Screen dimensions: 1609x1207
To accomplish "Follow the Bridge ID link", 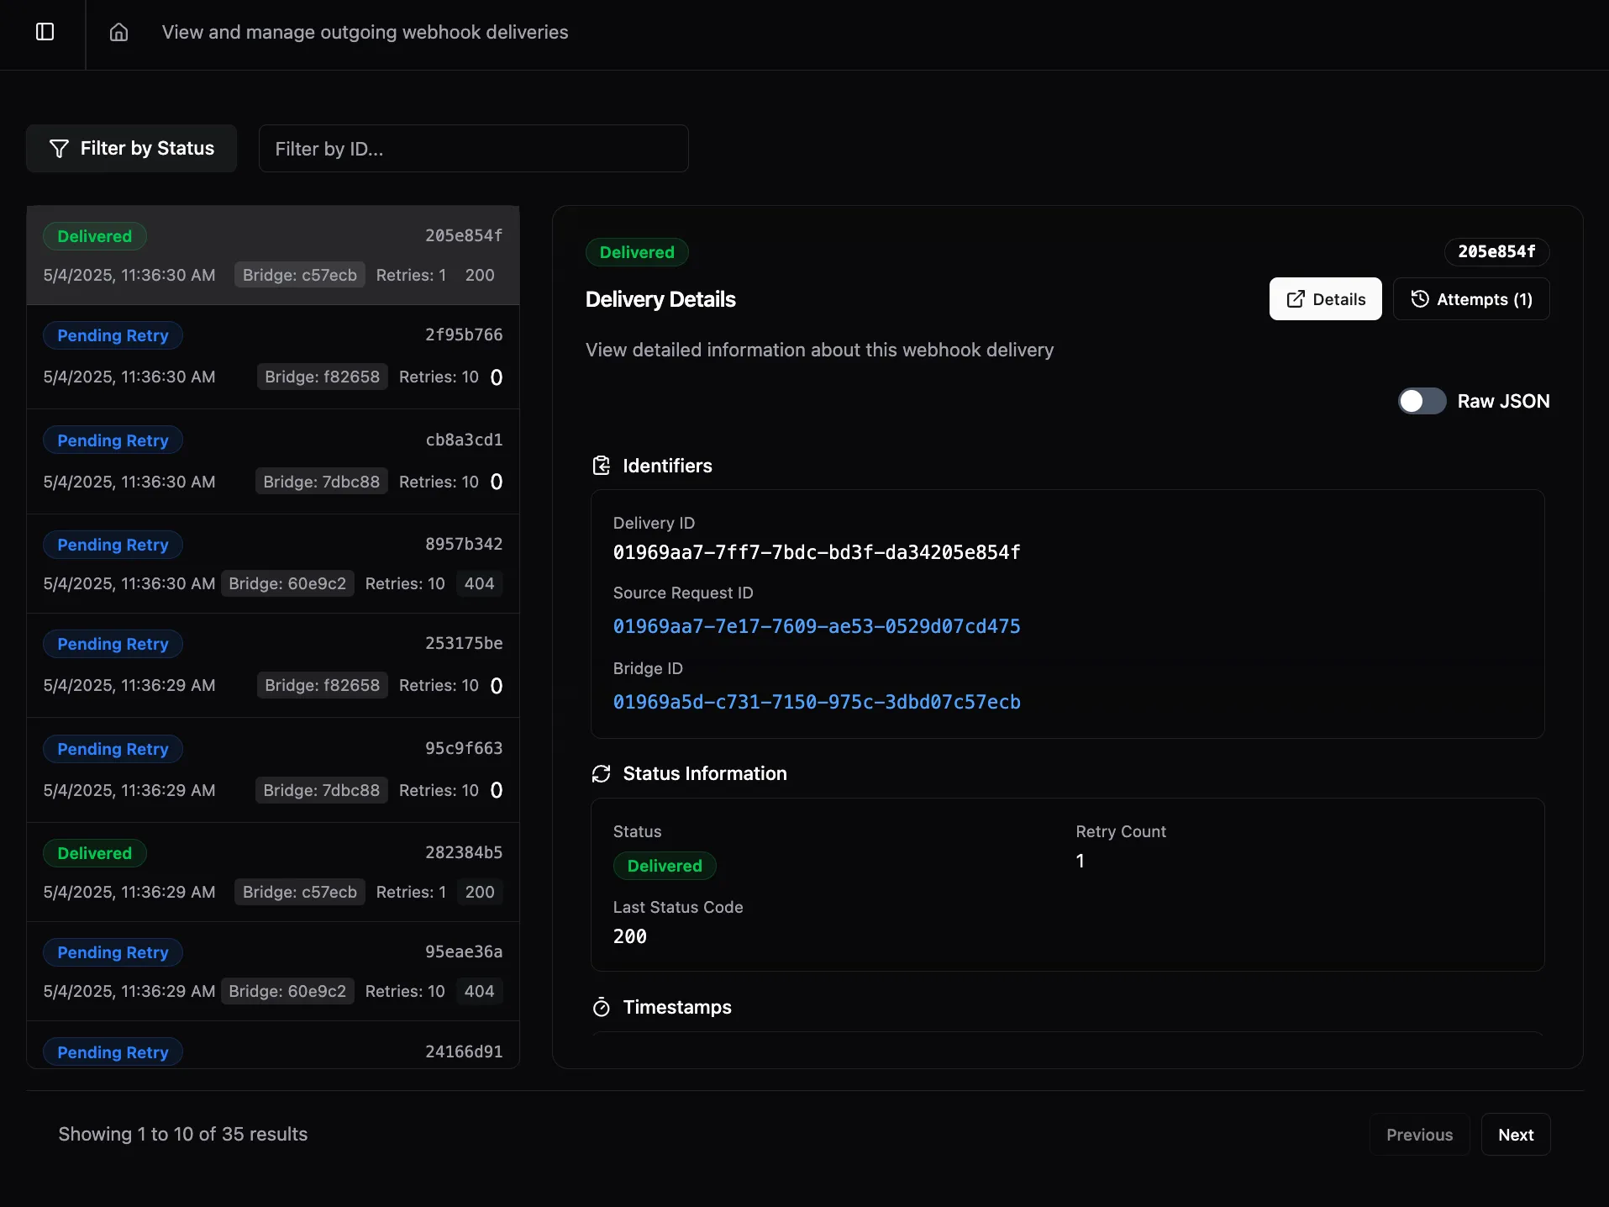I will [x=816, y=702].
